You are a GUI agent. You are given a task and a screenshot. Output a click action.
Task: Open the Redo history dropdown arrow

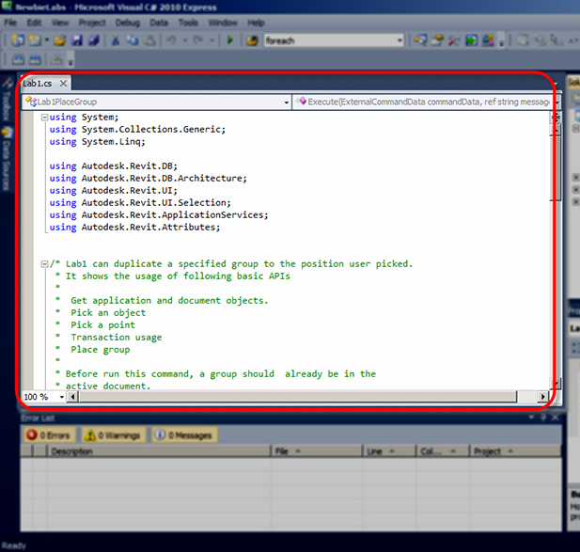point(212,39)
